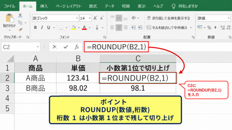The height and width of the screenshot is (130, 232).
Task: Increase font size with large A icon
Action: click(x=95, y=18)
